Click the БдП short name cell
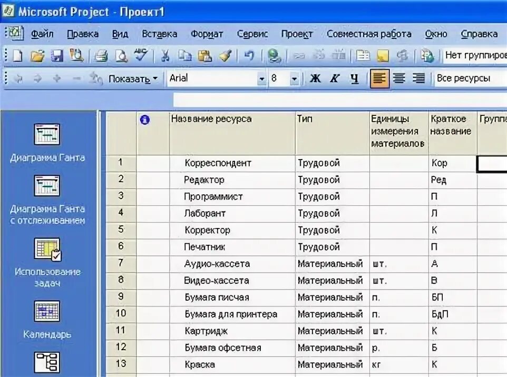Screen dimensions: 507x377 coord(453,314)
